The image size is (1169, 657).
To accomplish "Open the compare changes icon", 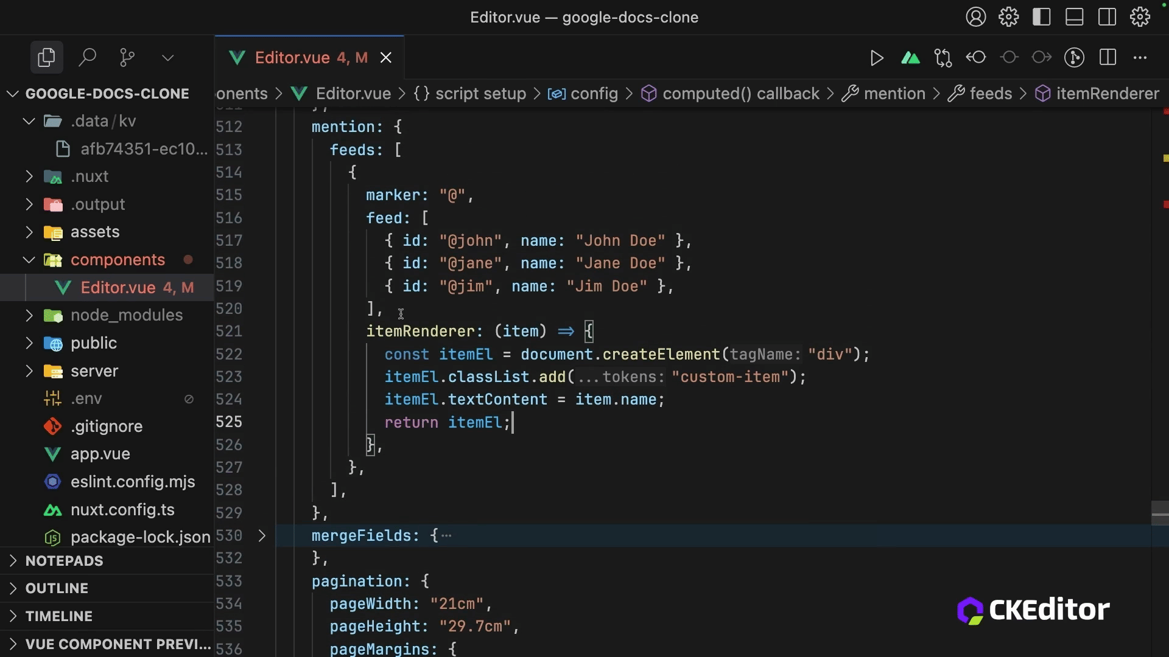I will pos(943,58).
